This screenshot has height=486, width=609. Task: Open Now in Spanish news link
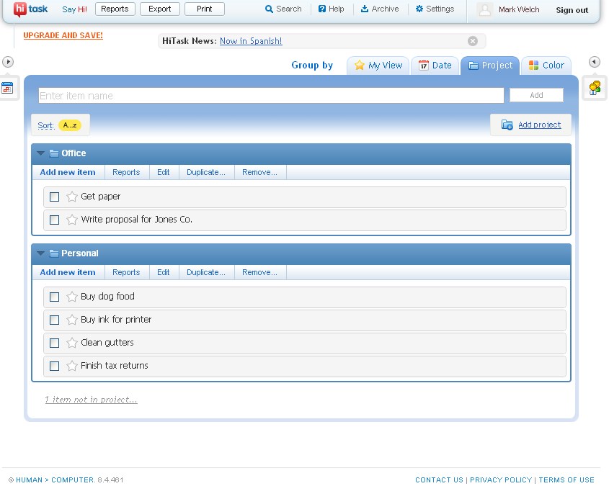click(x=251, y=41)
